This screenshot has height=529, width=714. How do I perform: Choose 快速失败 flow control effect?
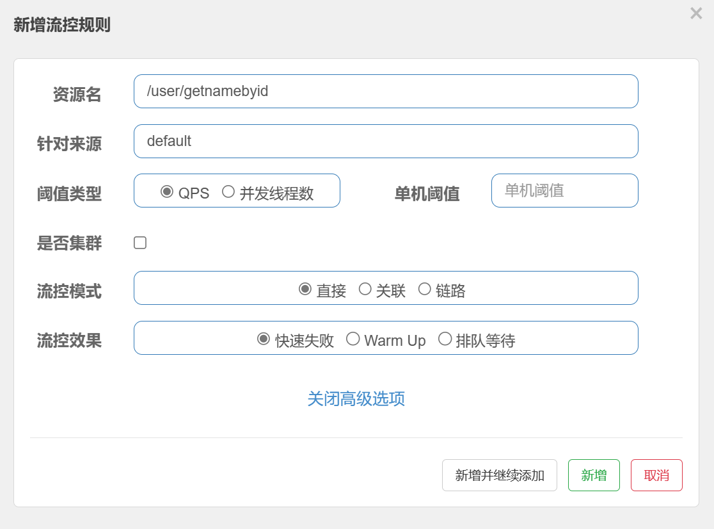pyautogui.click(x=263, y=339)
